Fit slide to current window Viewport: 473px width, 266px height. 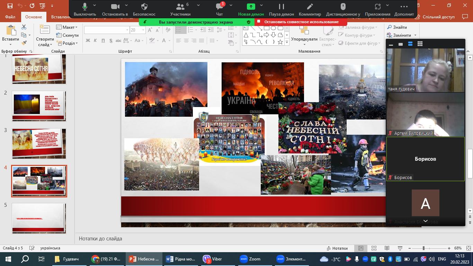point(468,248)
